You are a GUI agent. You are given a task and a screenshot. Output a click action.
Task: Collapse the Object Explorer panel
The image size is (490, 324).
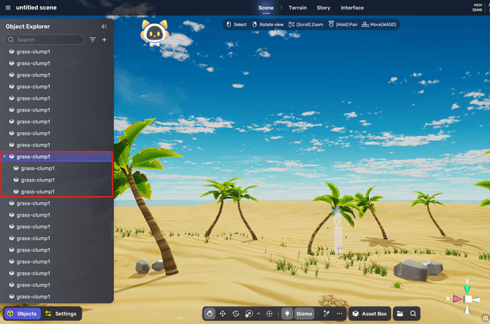coord(105,27)
